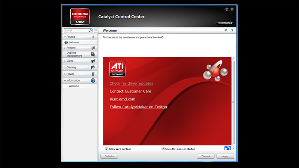Open Contact Customer Care link

point(130,91)
